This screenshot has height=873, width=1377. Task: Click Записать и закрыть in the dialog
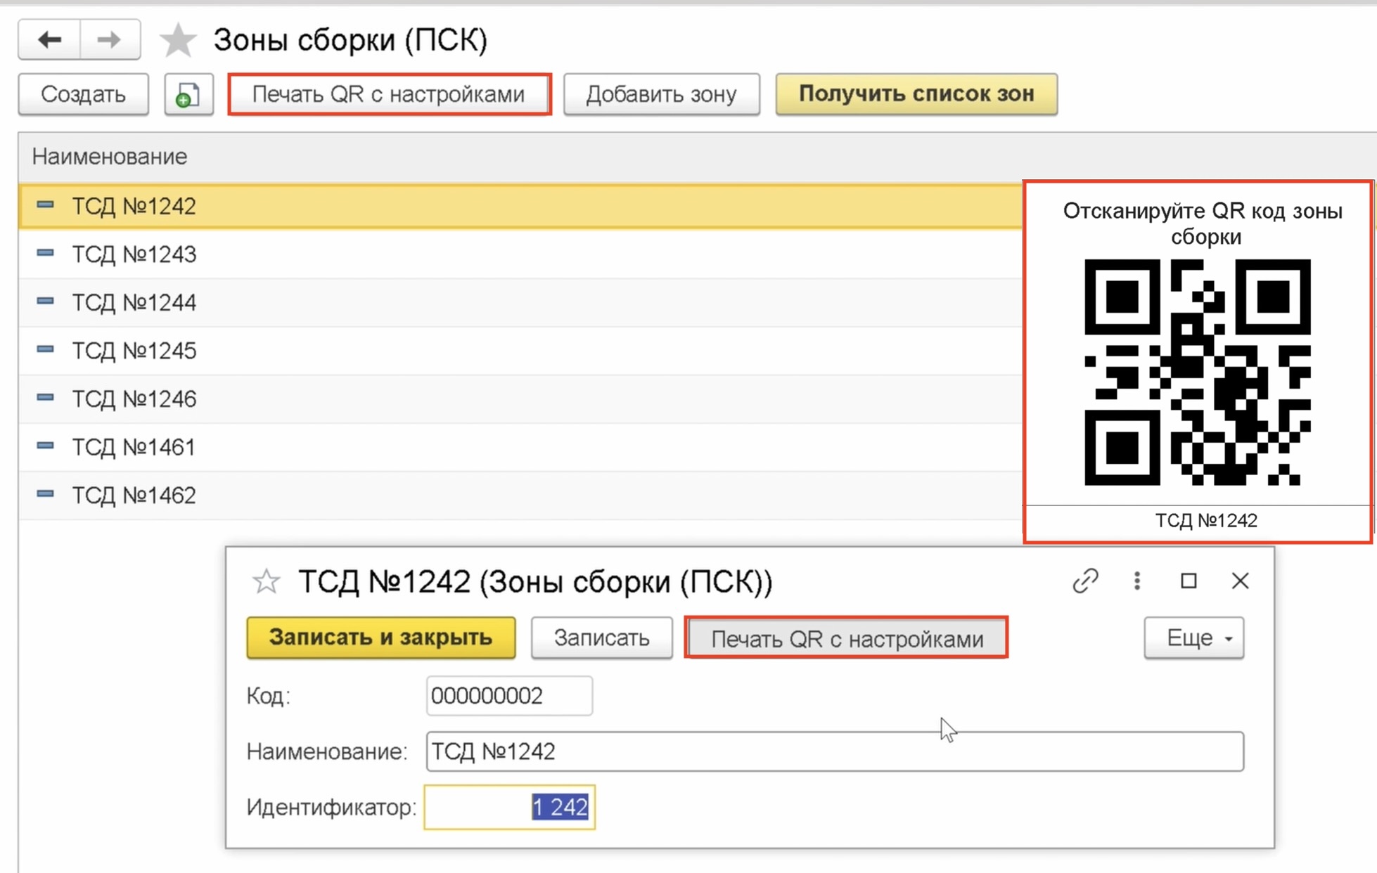pyautogui.click(x=380, y=638)
